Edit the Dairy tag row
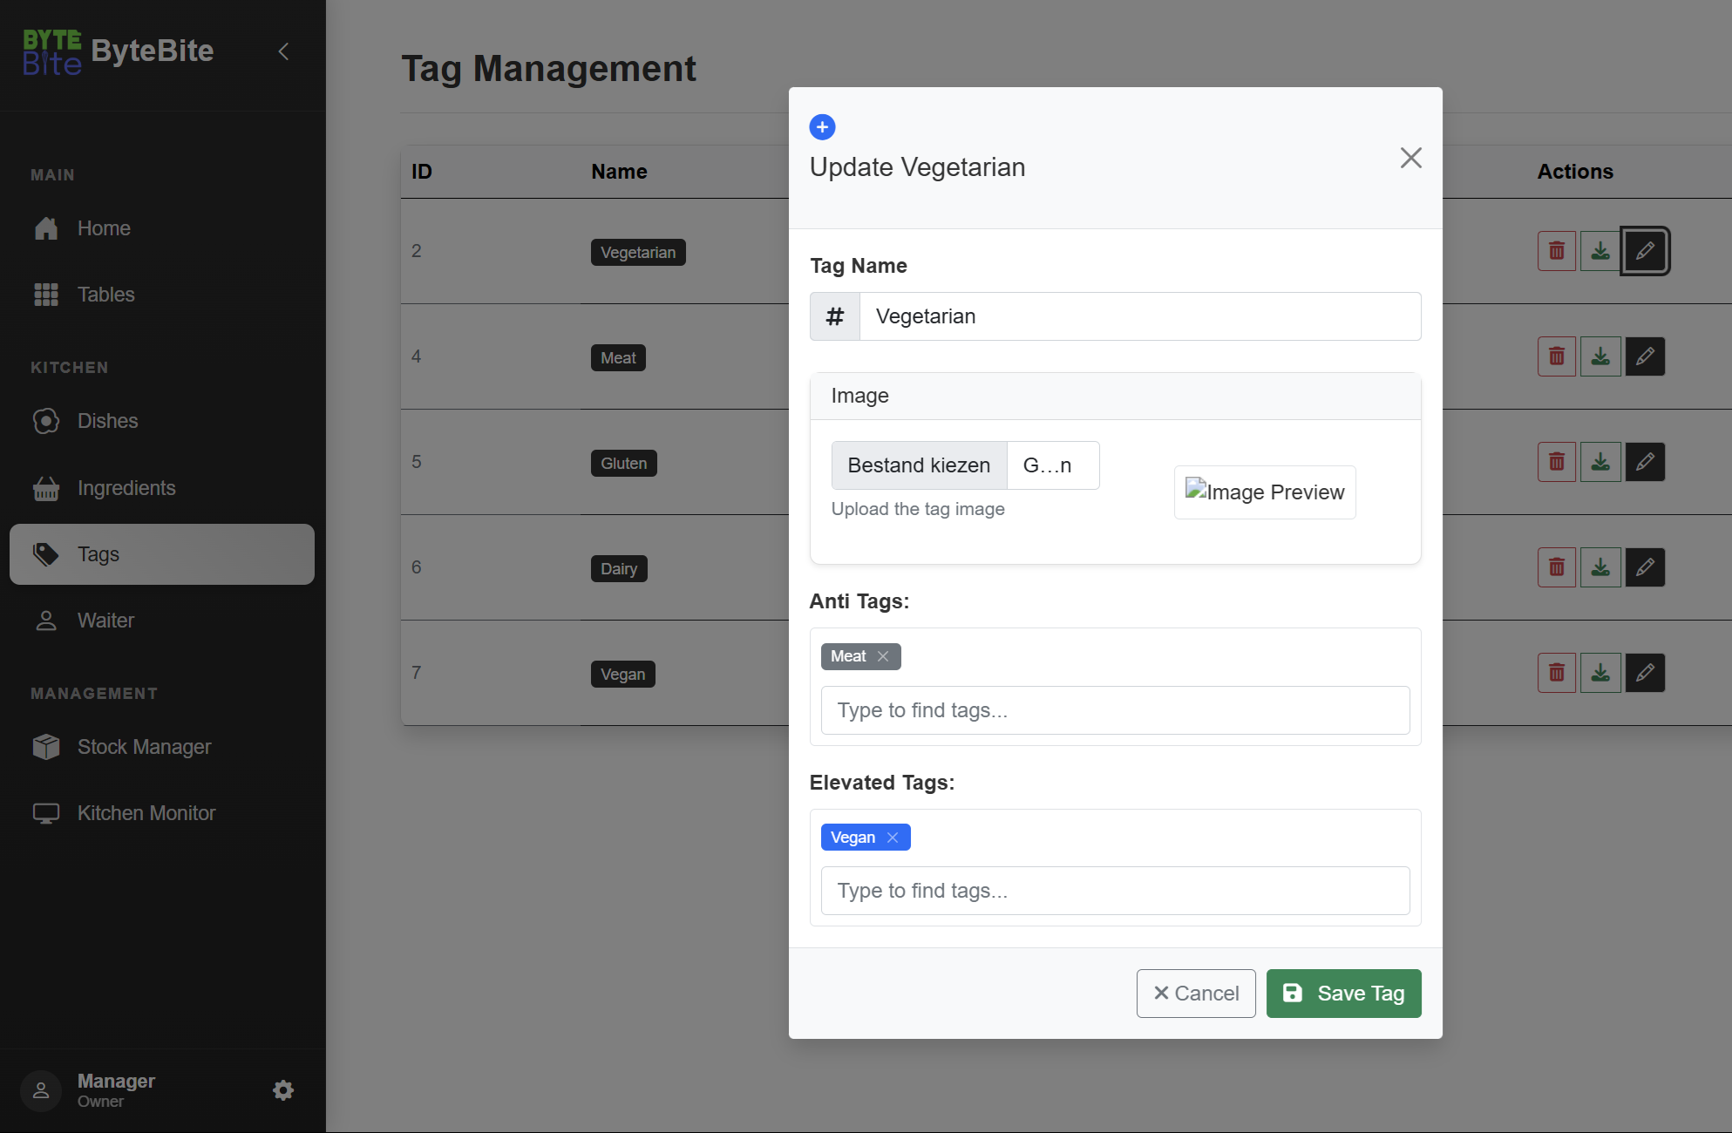This screenshot has width=1732, height=1133. point(1645,567)
